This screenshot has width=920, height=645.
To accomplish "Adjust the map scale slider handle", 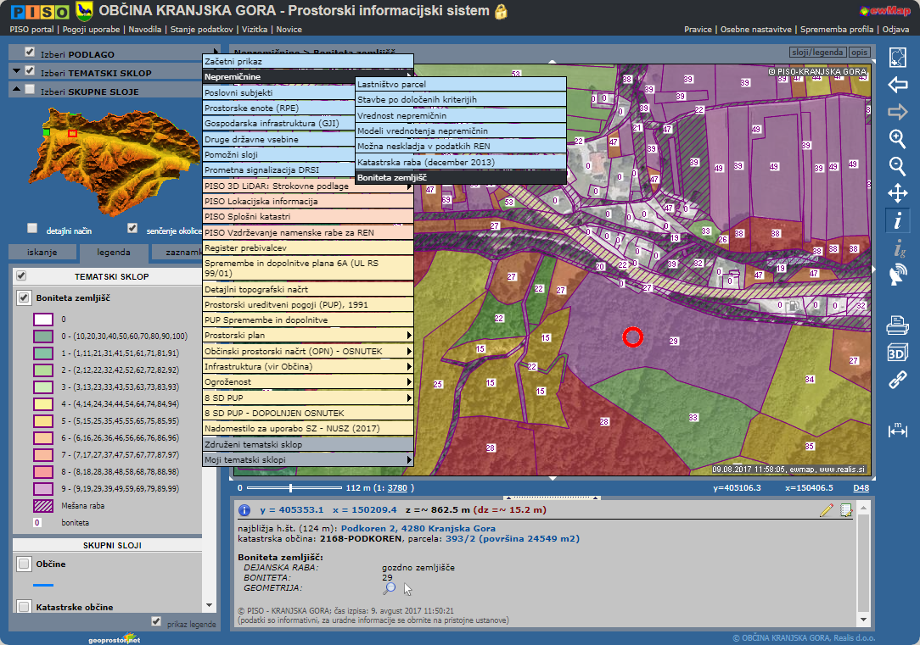I will [x=291, y=488].
